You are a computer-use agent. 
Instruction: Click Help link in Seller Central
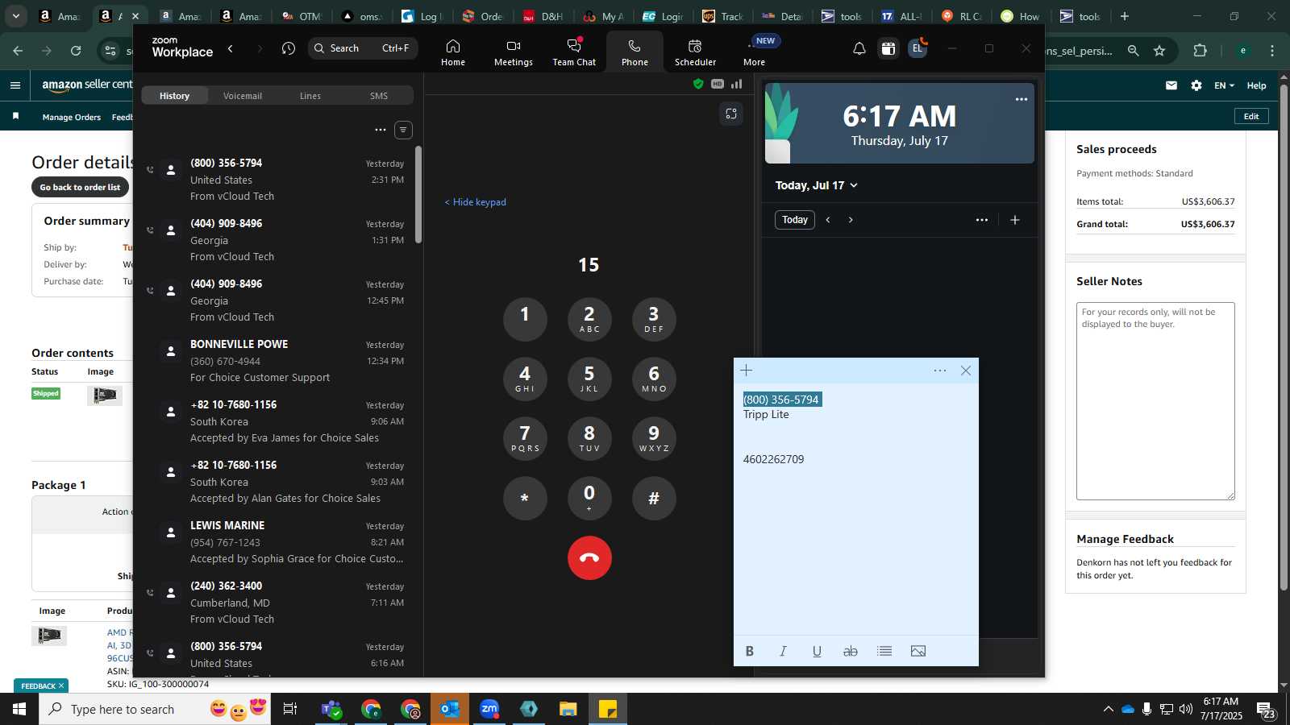click(x=1256, y=85)
